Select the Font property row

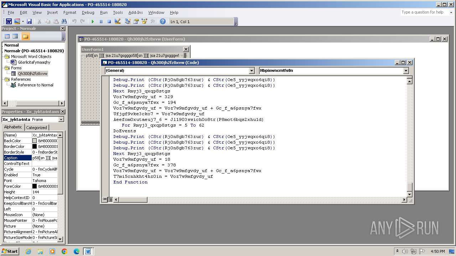point(30,181)
